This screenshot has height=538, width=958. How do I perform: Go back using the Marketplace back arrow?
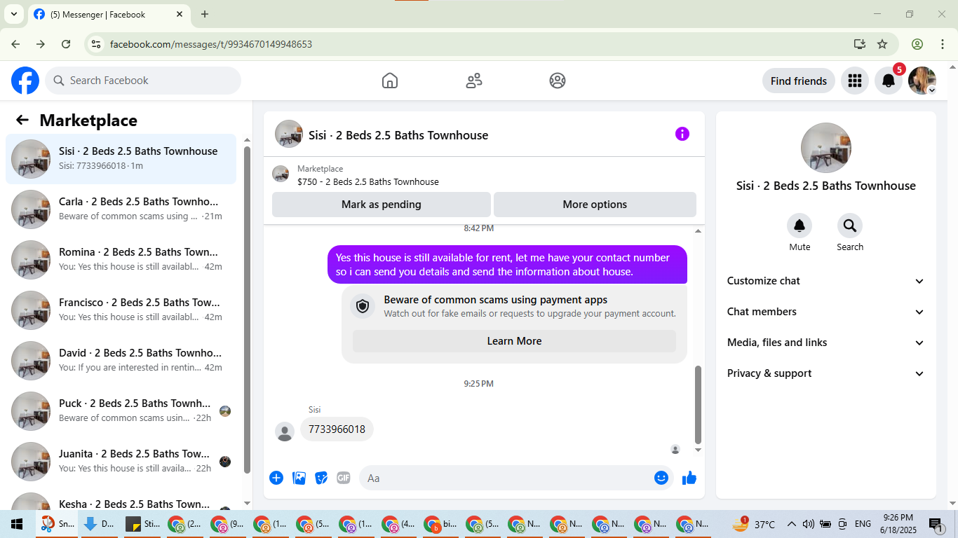click(x=22, y=120)
